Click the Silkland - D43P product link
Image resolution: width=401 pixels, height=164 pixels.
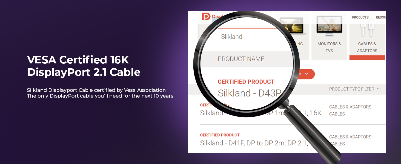pos(249,93)
